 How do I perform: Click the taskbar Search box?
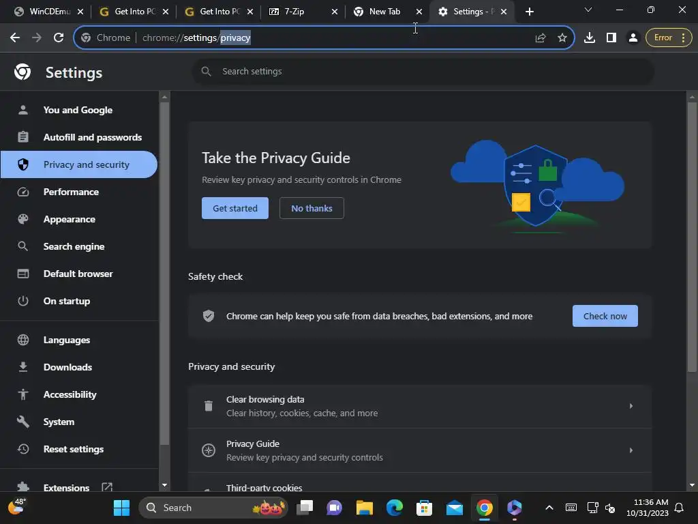point(213,508)
